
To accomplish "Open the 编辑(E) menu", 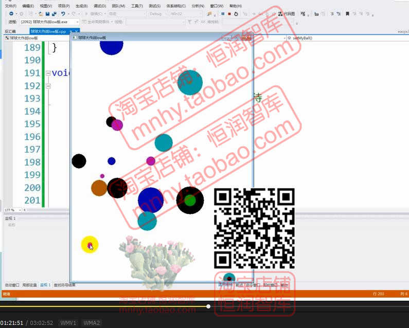I will [x=28, y=6].
